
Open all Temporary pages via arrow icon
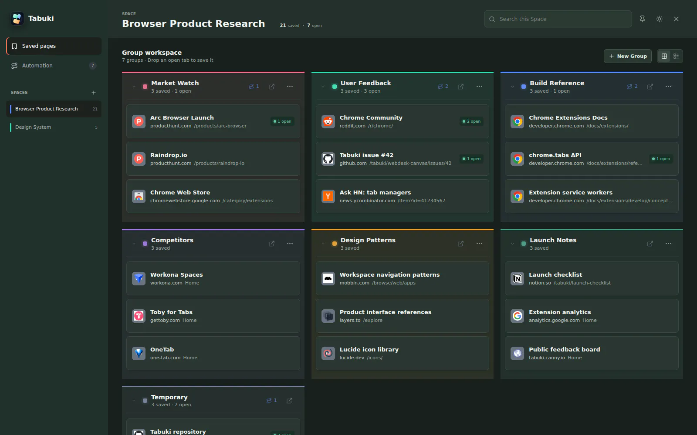point(289,401)
